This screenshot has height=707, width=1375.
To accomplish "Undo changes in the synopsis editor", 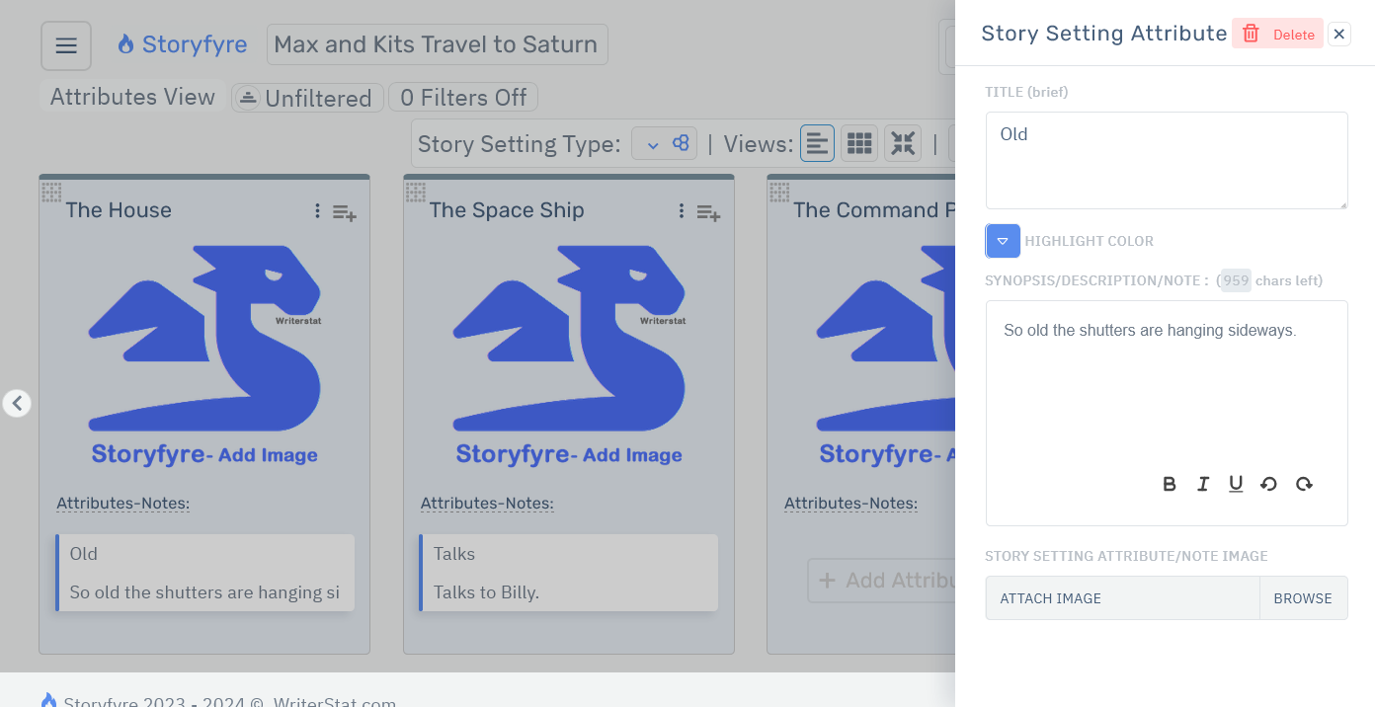I will pyautogui.click(x=1269, y=484).
